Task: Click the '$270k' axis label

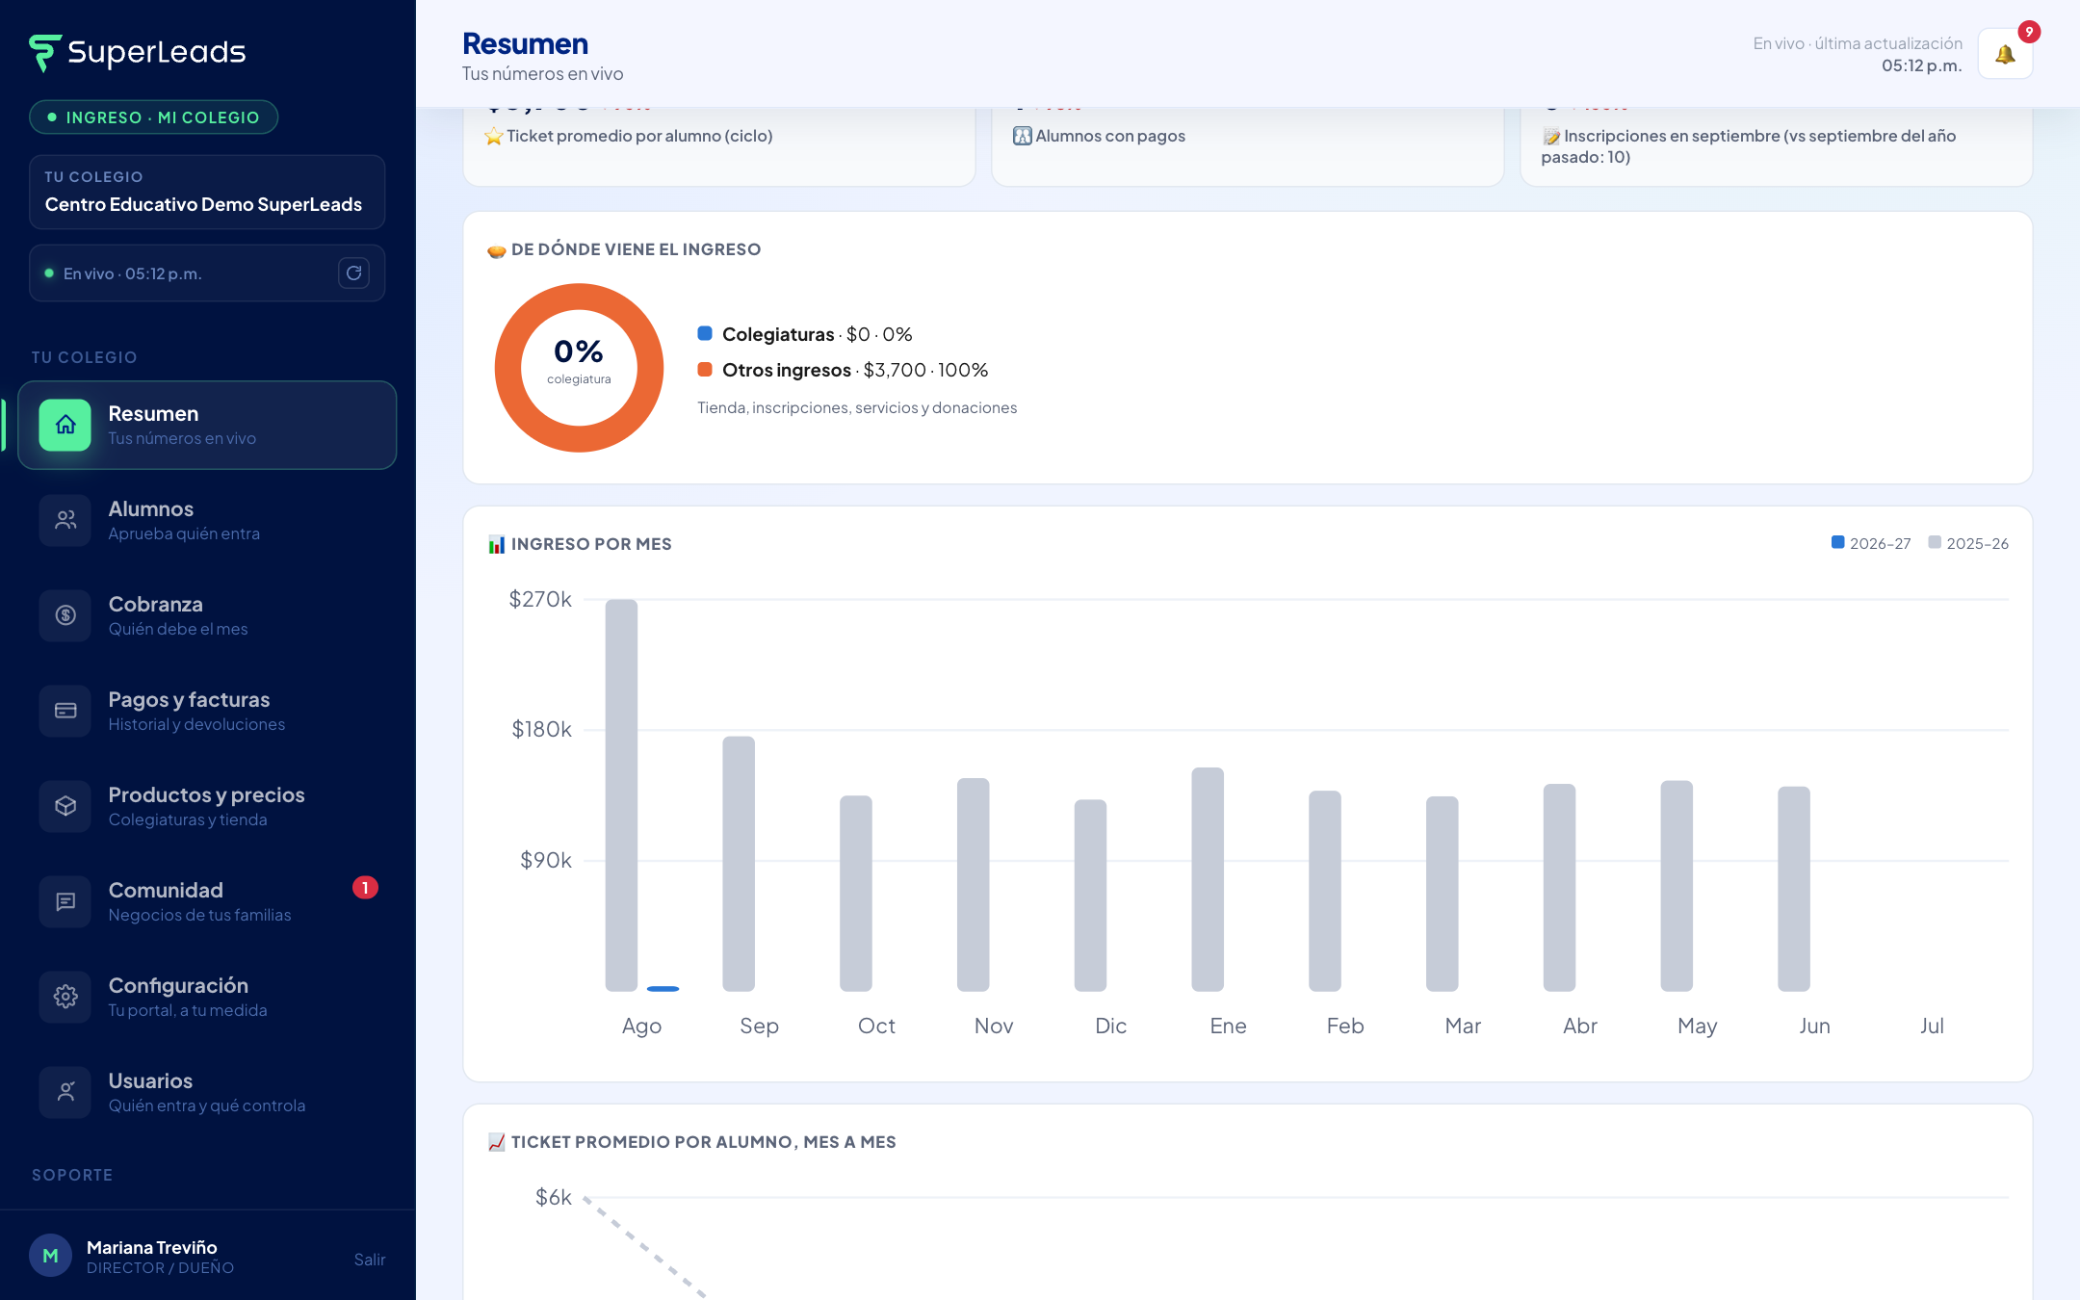Action: (x=540, y=599)
